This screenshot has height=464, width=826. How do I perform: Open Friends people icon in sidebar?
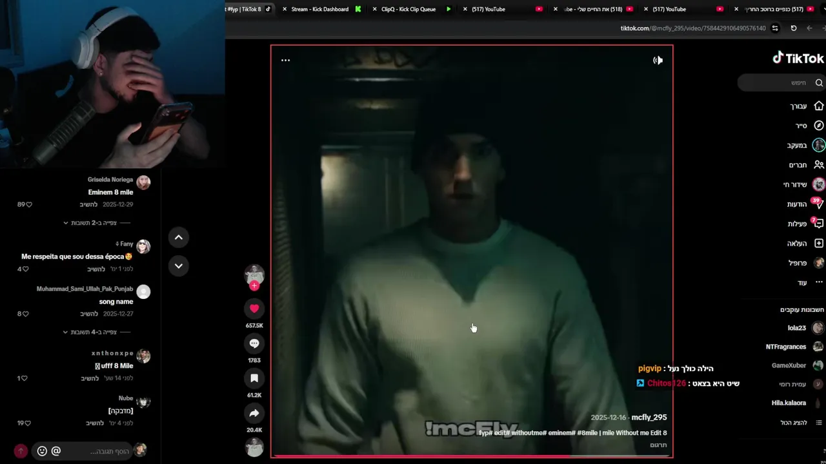(819, 165)
